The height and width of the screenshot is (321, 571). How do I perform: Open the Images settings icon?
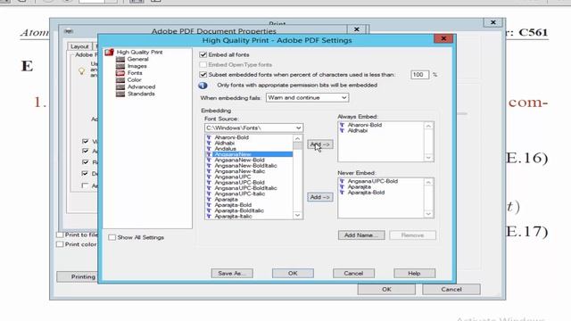[120, 66]
